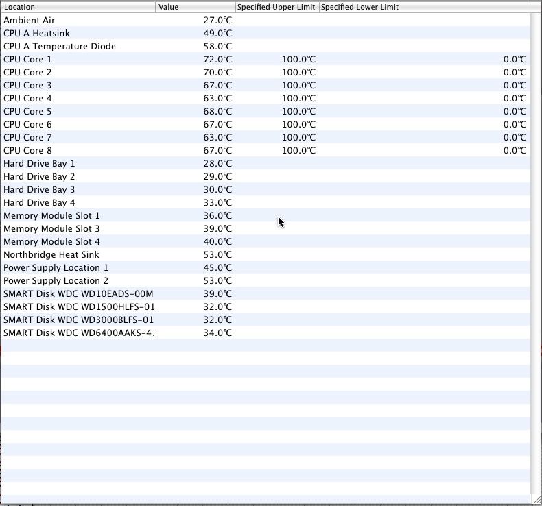Click the 49.0℃ CPU A Heatsink value
Image resolution: width=542 pixels, height=506 pixels.
click(x=217, y=33)
